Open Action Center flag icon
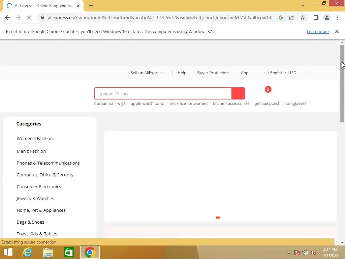 tap(297, 253)
